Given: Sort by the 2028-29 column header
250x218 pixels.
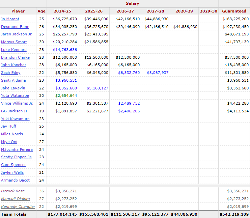Looking at the screenshot, I should tap(184, 11).
